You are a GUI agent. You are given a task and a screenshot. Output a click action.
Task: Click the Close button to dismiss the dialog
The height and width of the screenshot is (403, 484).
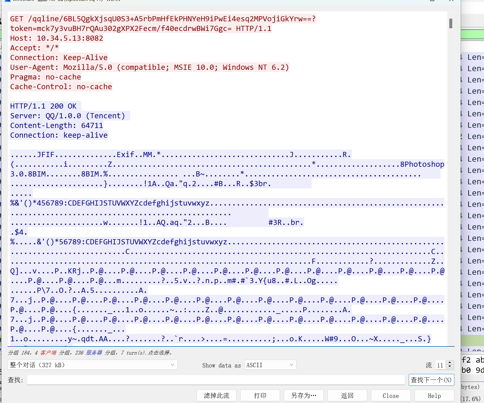point(391,395)
